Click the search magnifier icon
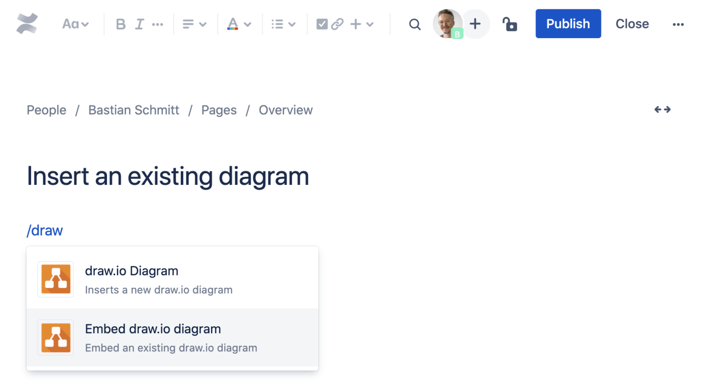Screen dimensions: 714x388 coord(415,24)
